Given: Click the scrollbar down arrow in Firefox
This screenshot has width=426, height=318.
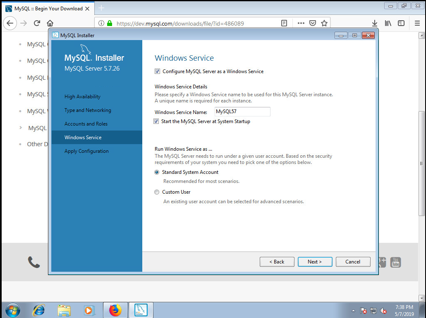Looking at the screenshot, I should pos(421,298).
